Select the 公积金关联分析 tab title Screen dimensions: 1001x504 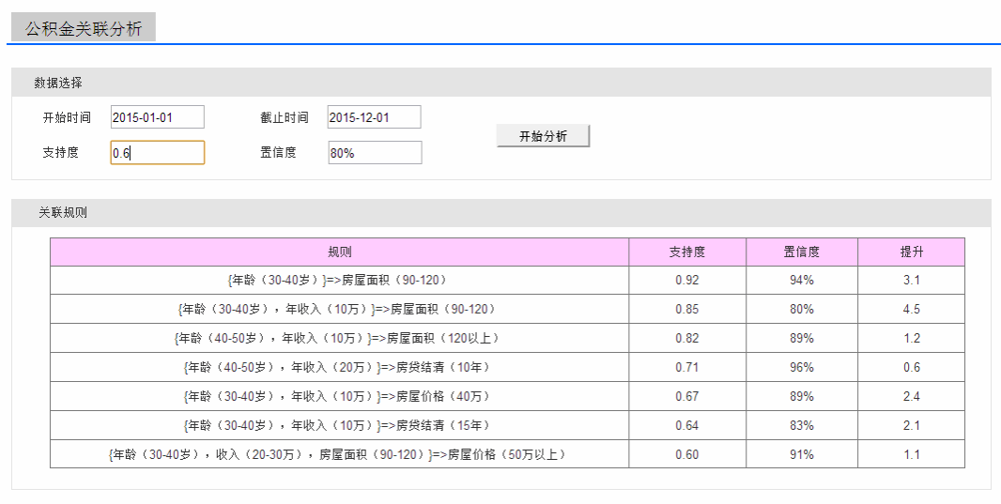click(x=84, y=29)
